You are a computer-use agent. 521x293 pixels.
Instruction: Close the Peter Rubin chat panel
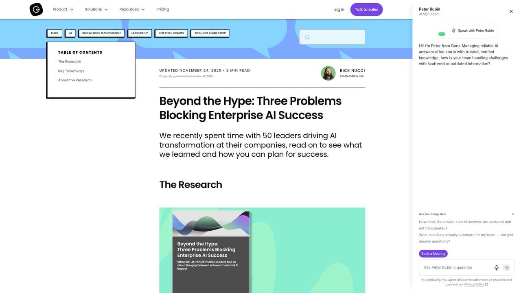coord(511,11)
